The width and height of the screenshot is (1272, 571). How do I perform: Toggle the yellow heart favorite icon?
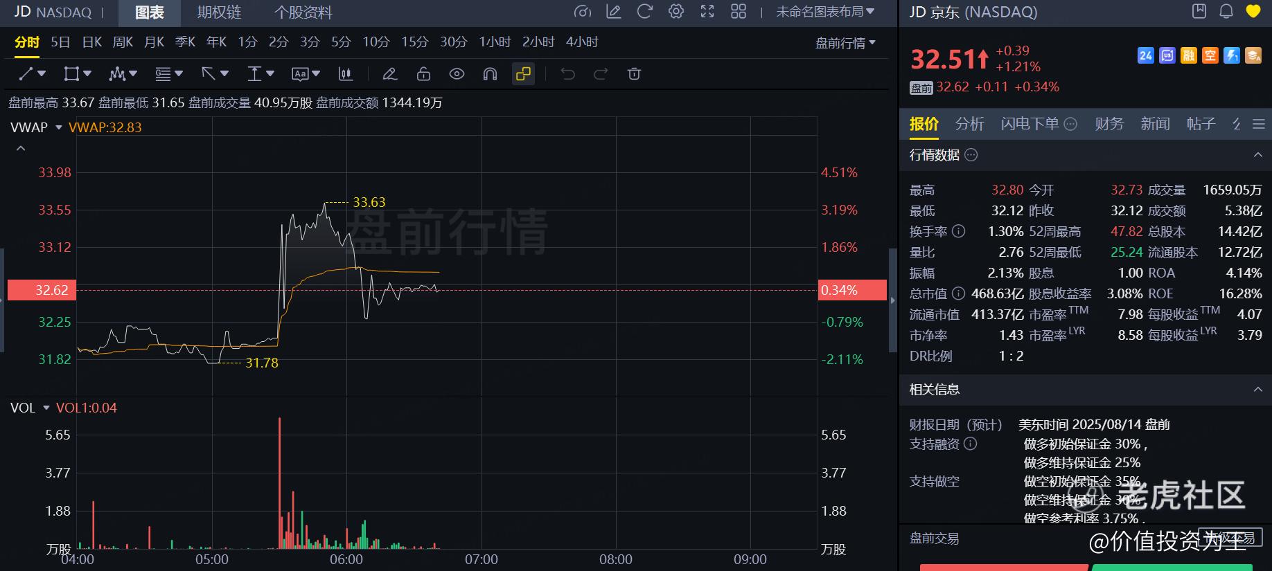1253,11
